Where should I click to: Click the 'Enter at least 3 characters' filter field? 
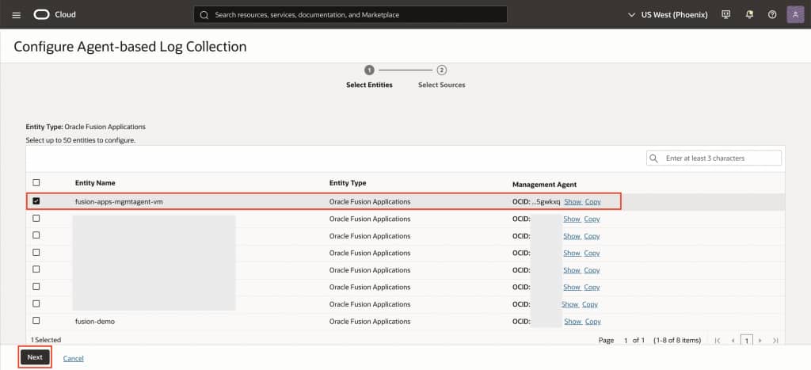[x=714, y=158]
